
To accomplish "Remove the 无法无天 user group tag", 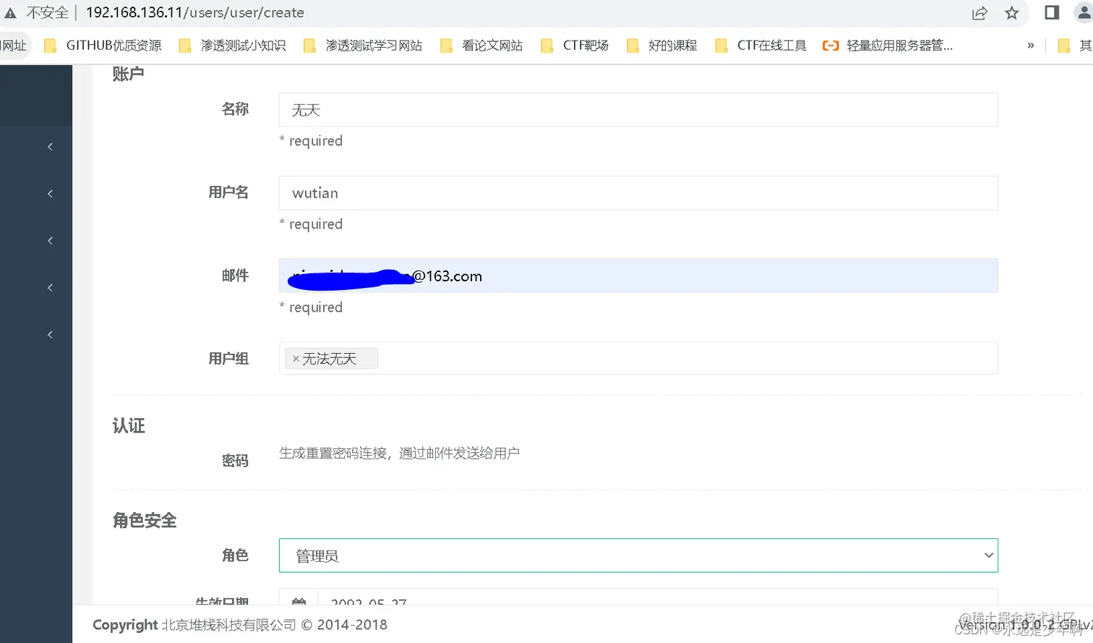I will tap(296, 359).
